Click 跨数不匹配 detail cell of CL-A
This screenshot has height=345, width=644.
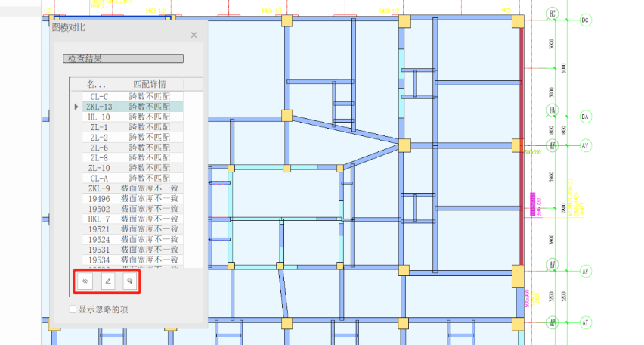click(x=150, y=178)
